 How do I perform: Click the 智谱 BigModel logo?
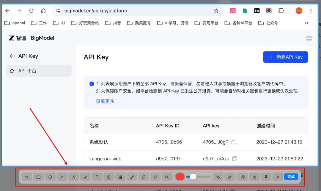(31, 38)
